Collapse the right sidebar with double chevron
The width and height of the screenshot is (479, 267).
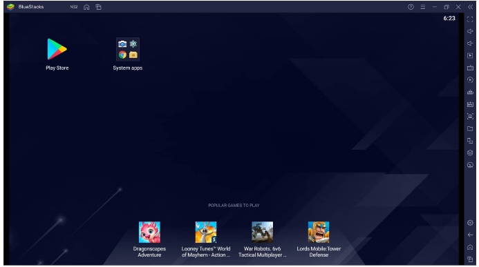pos(471,7)
